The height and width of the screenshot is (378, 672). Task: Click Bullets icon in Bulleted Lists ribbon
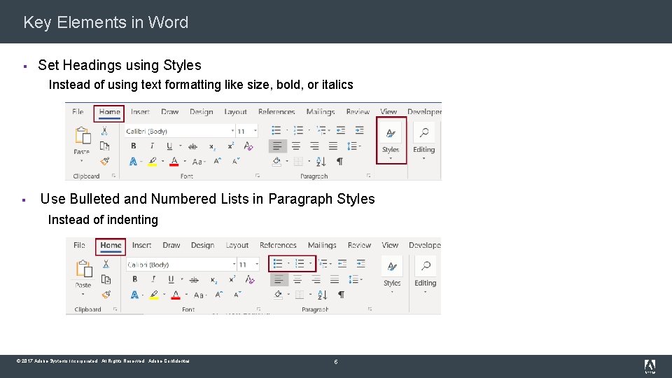click(278, 264)
